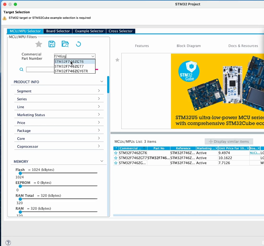Toggle the favorite star for STM32F746ZGT6 row

click(116, 153)
